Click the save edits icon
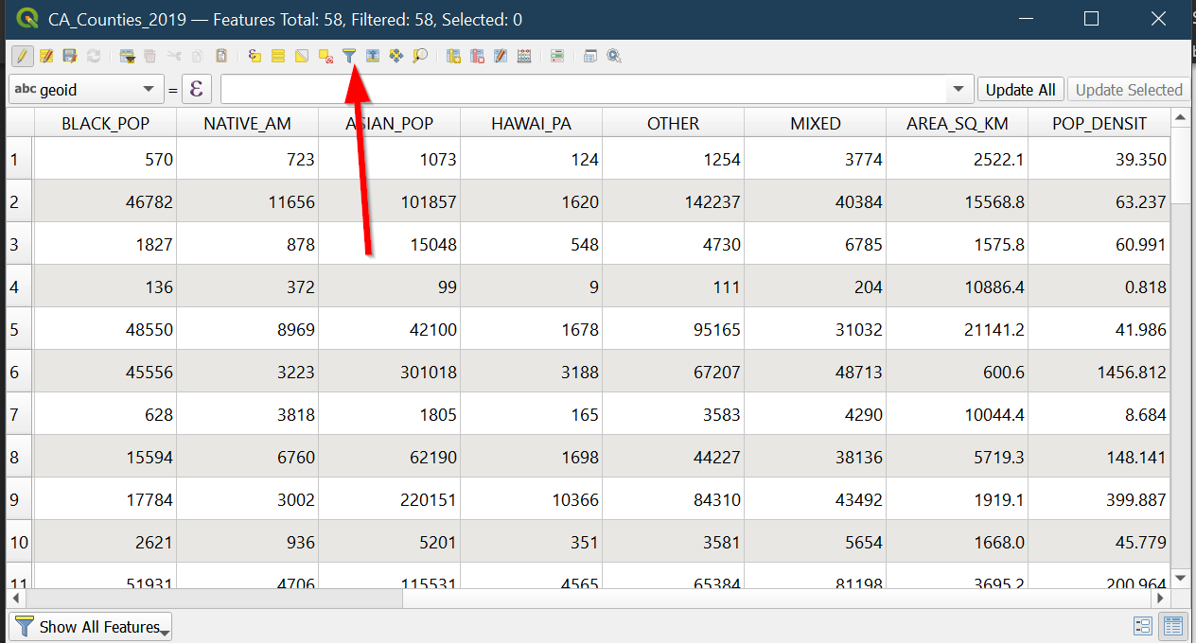The image size is (1196, 643). point(70,57)
